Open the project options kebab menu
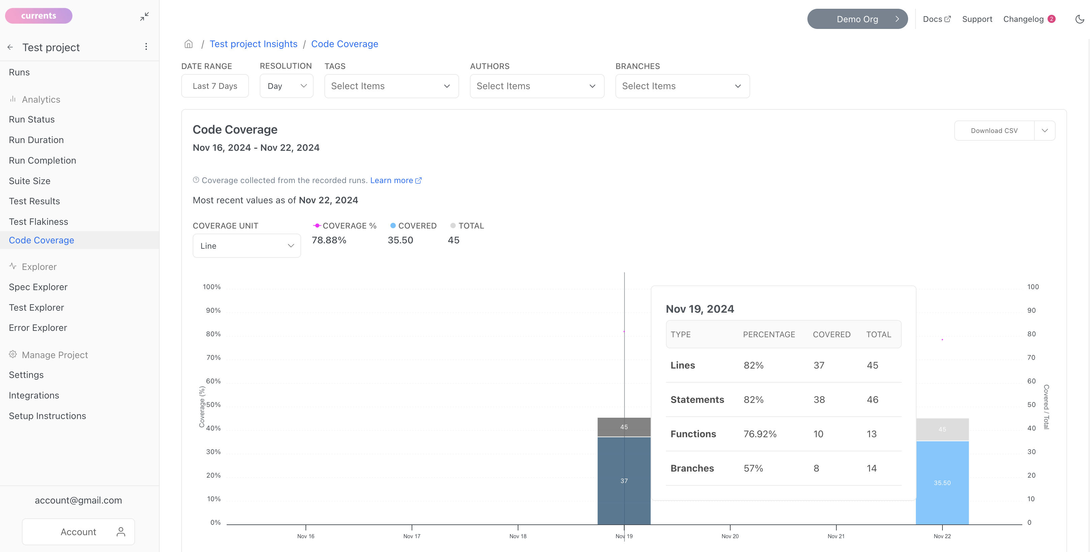1090x552 pixels. tap(146, 46)
